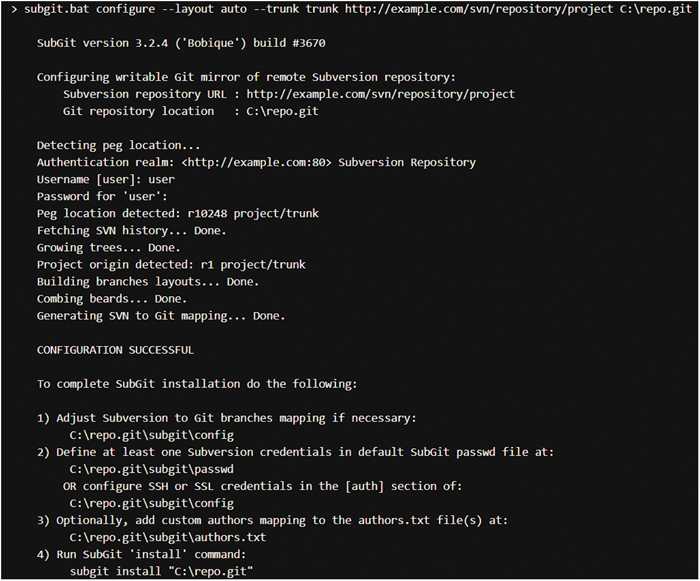Open the subgit\passwd file path
700x581 pixels.
pos(152,469)
